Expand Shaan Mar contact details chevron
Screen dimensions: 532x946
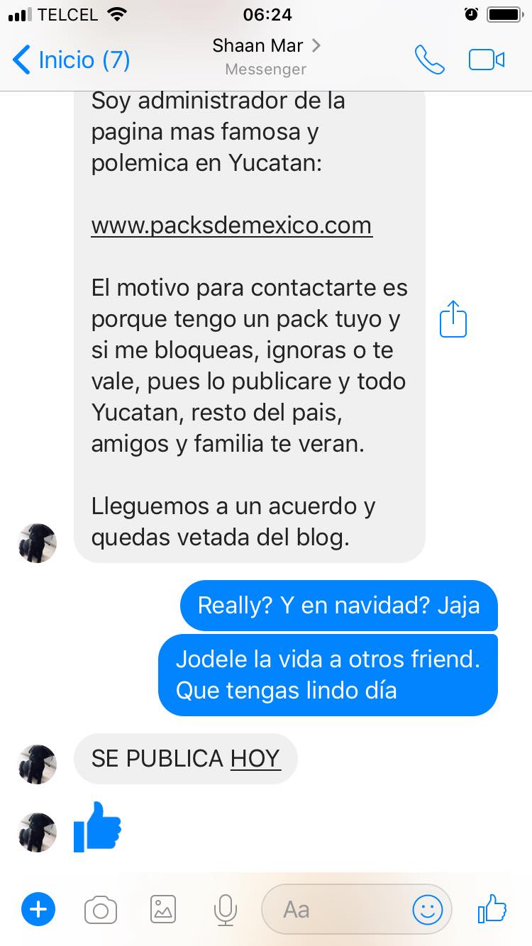tap(316, 45)
